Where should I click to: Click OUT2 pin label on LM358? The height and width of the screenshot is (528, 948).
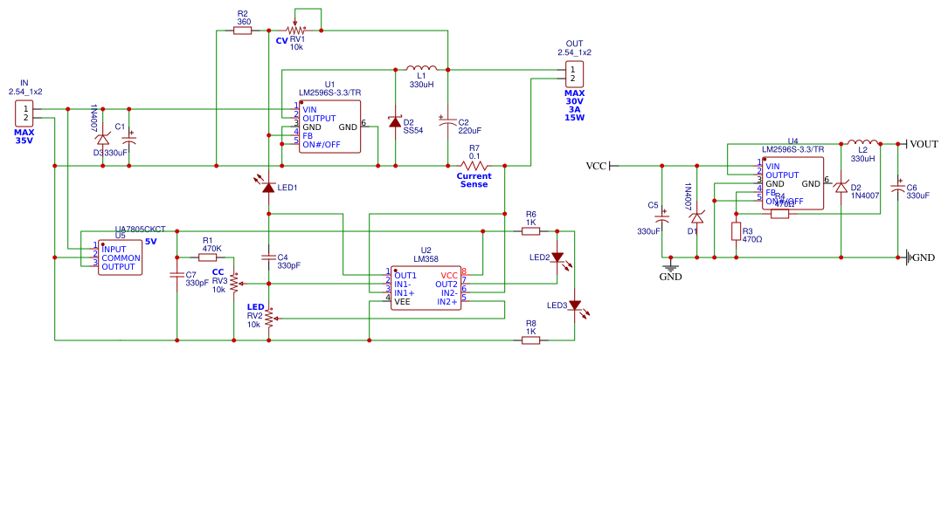[x=446, y=285]
